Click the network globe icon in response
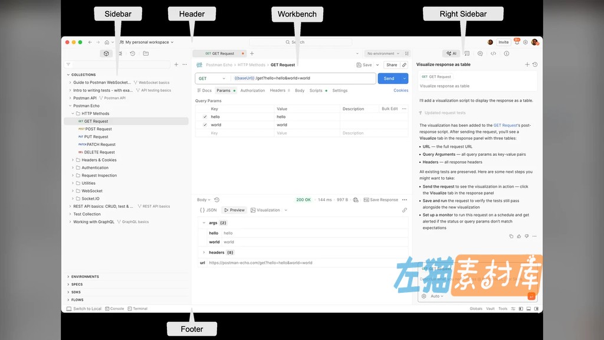The image size is (604, 340). point(356,200)
